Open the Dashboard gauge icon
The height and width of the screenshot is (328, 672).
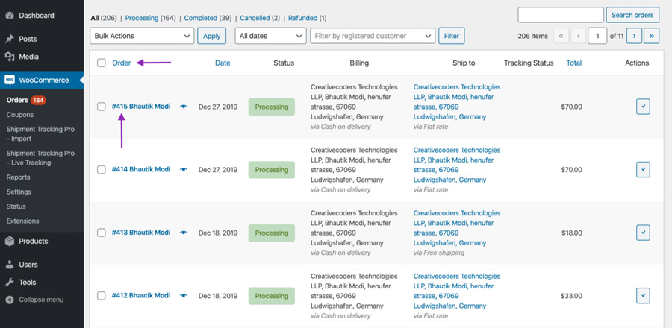click(10, 16)
